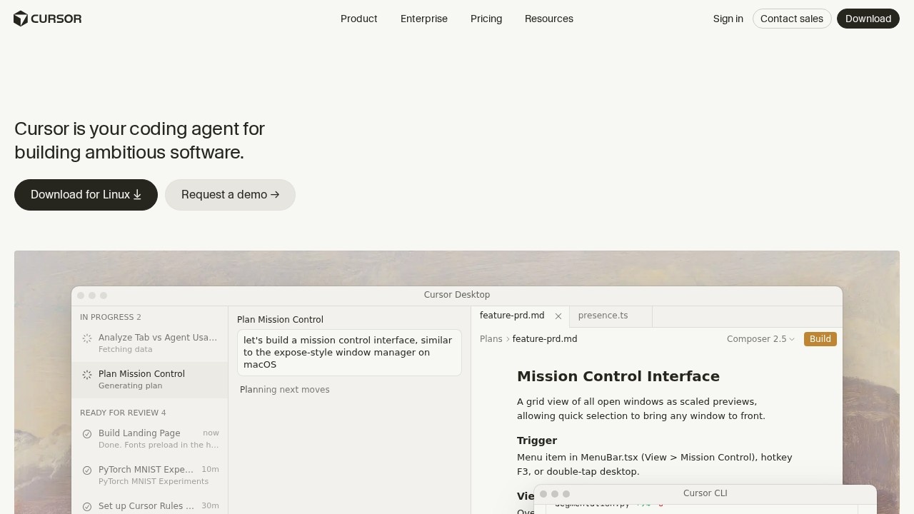Open the Product menu
The image size is (914, 514).
pos(359,19)
